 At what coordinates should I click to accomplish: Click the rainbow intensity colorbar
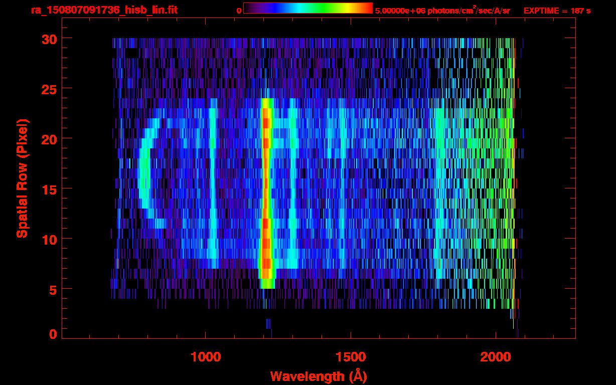pos(308,9)
